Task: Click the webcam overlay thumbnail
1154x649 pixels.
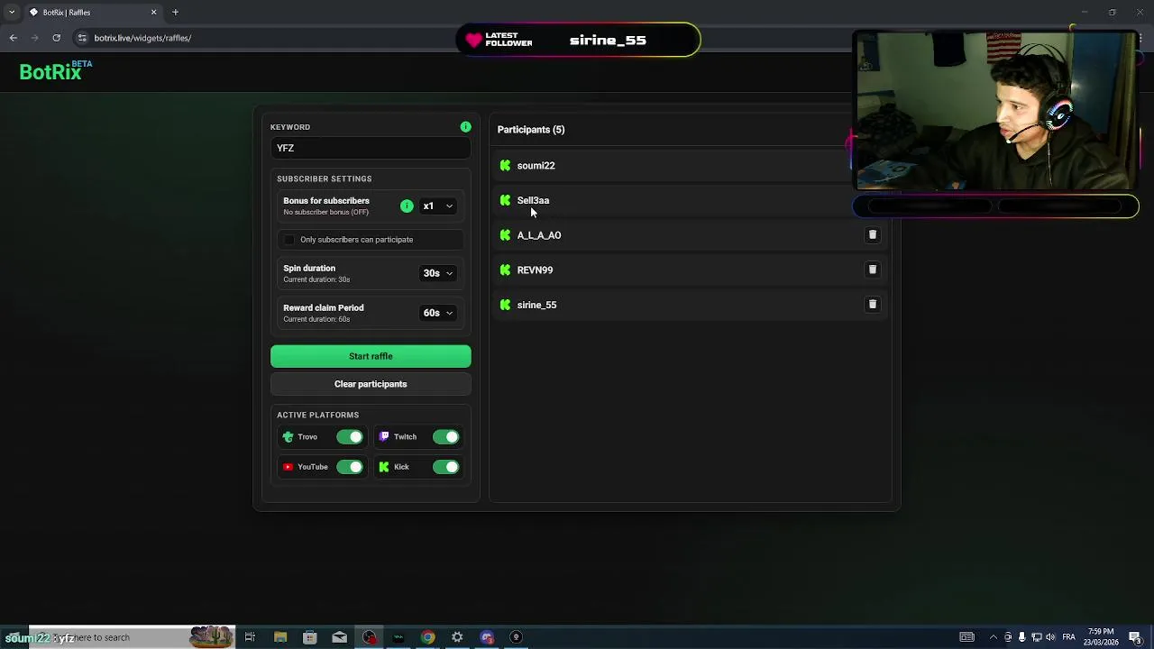Action: click(x=995, y=111)
